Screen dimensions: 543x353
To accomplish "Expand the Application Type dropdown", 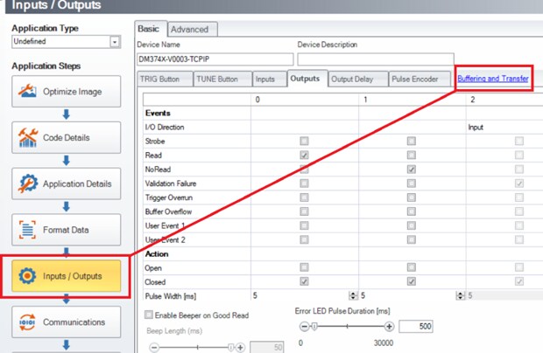I will tap(115, 42).
